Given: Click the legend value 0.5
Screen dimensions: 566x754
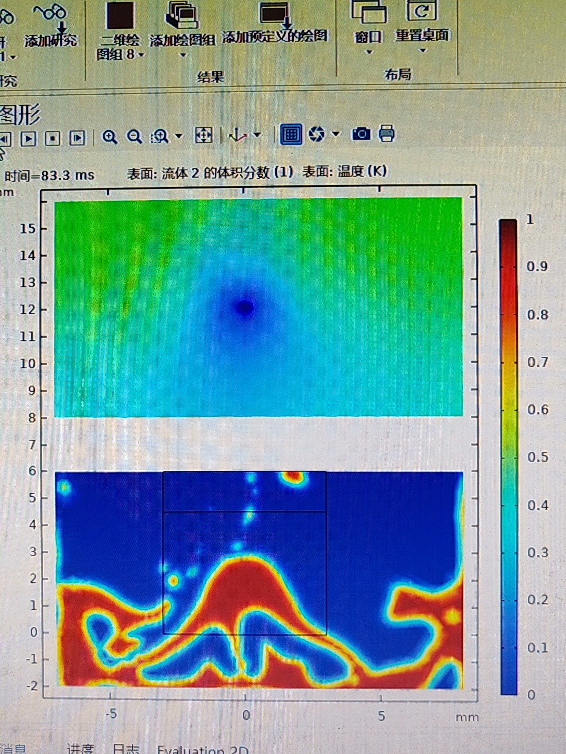Looking at the screenshot, I should click(538, 457).
